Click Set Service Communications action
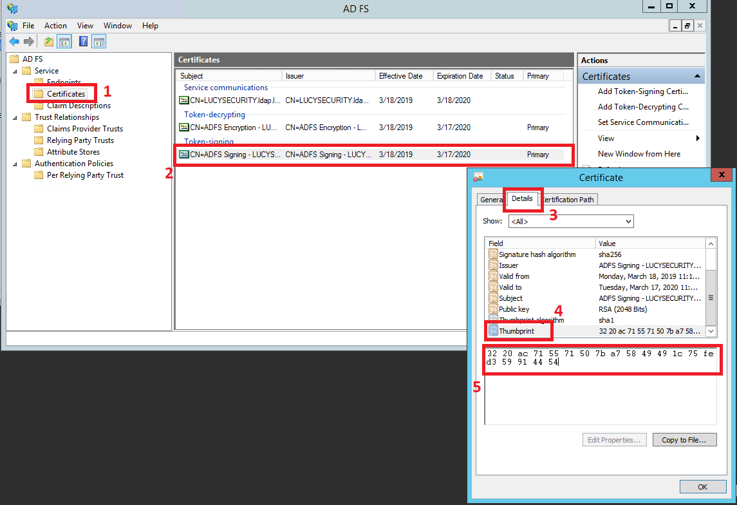This screenshot has width=737, height=505. click(x=643, y=122)
